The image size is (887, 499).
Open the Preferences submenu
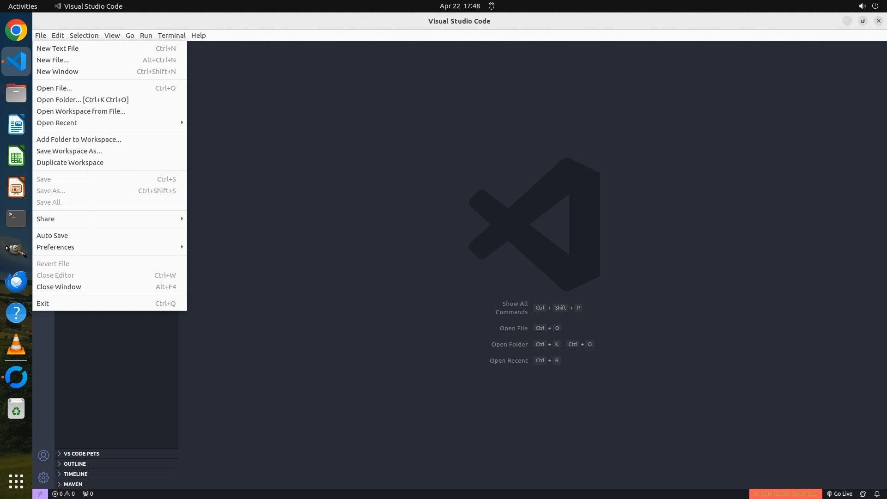tap(55, 247)
